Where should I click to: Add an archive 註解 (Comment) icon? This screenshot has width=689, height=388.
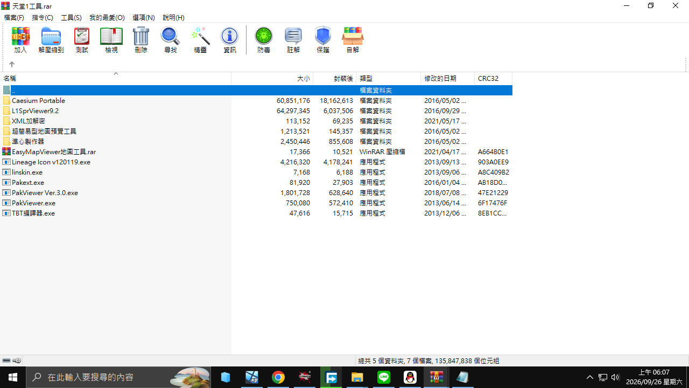pos(293,40)
